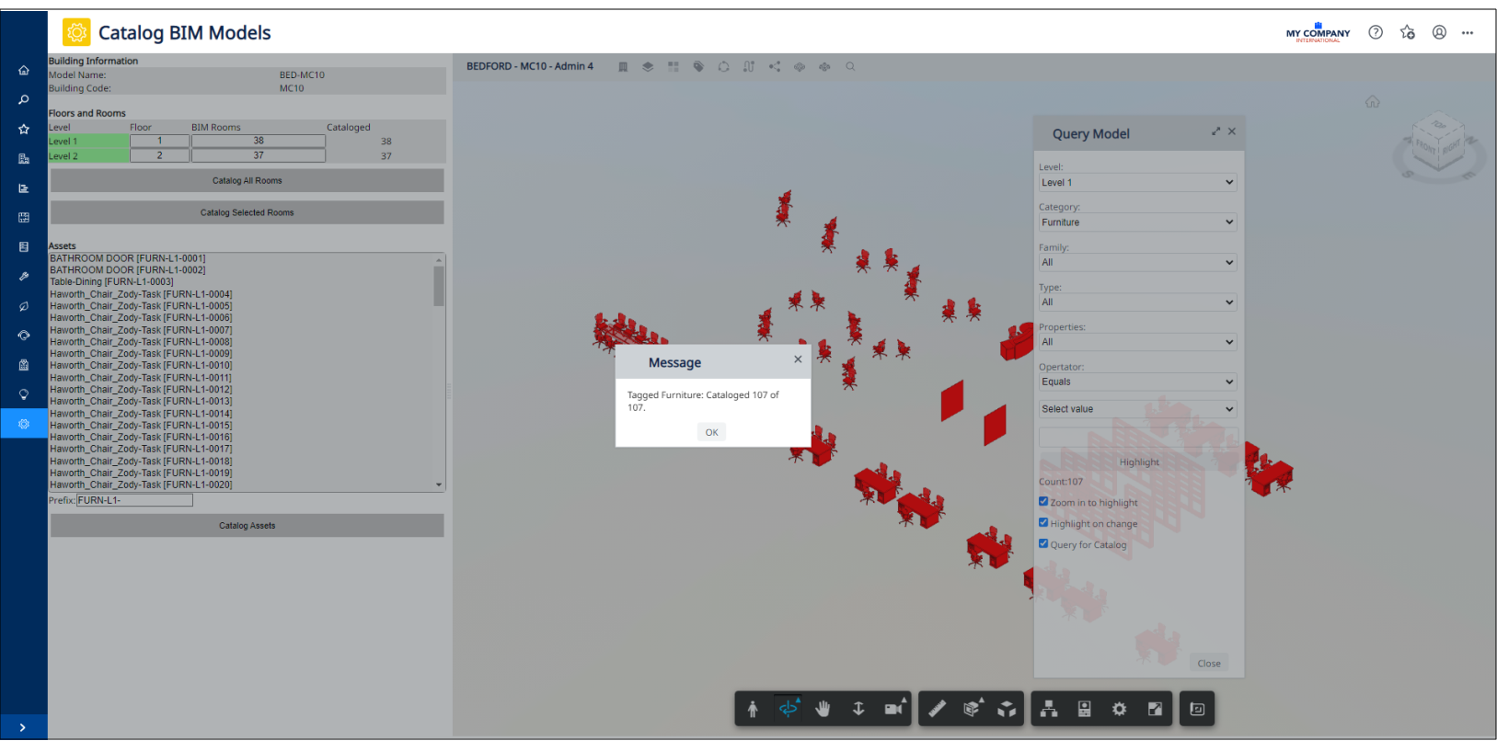Disable Query for Catalog checkbox

(1043, 543)
